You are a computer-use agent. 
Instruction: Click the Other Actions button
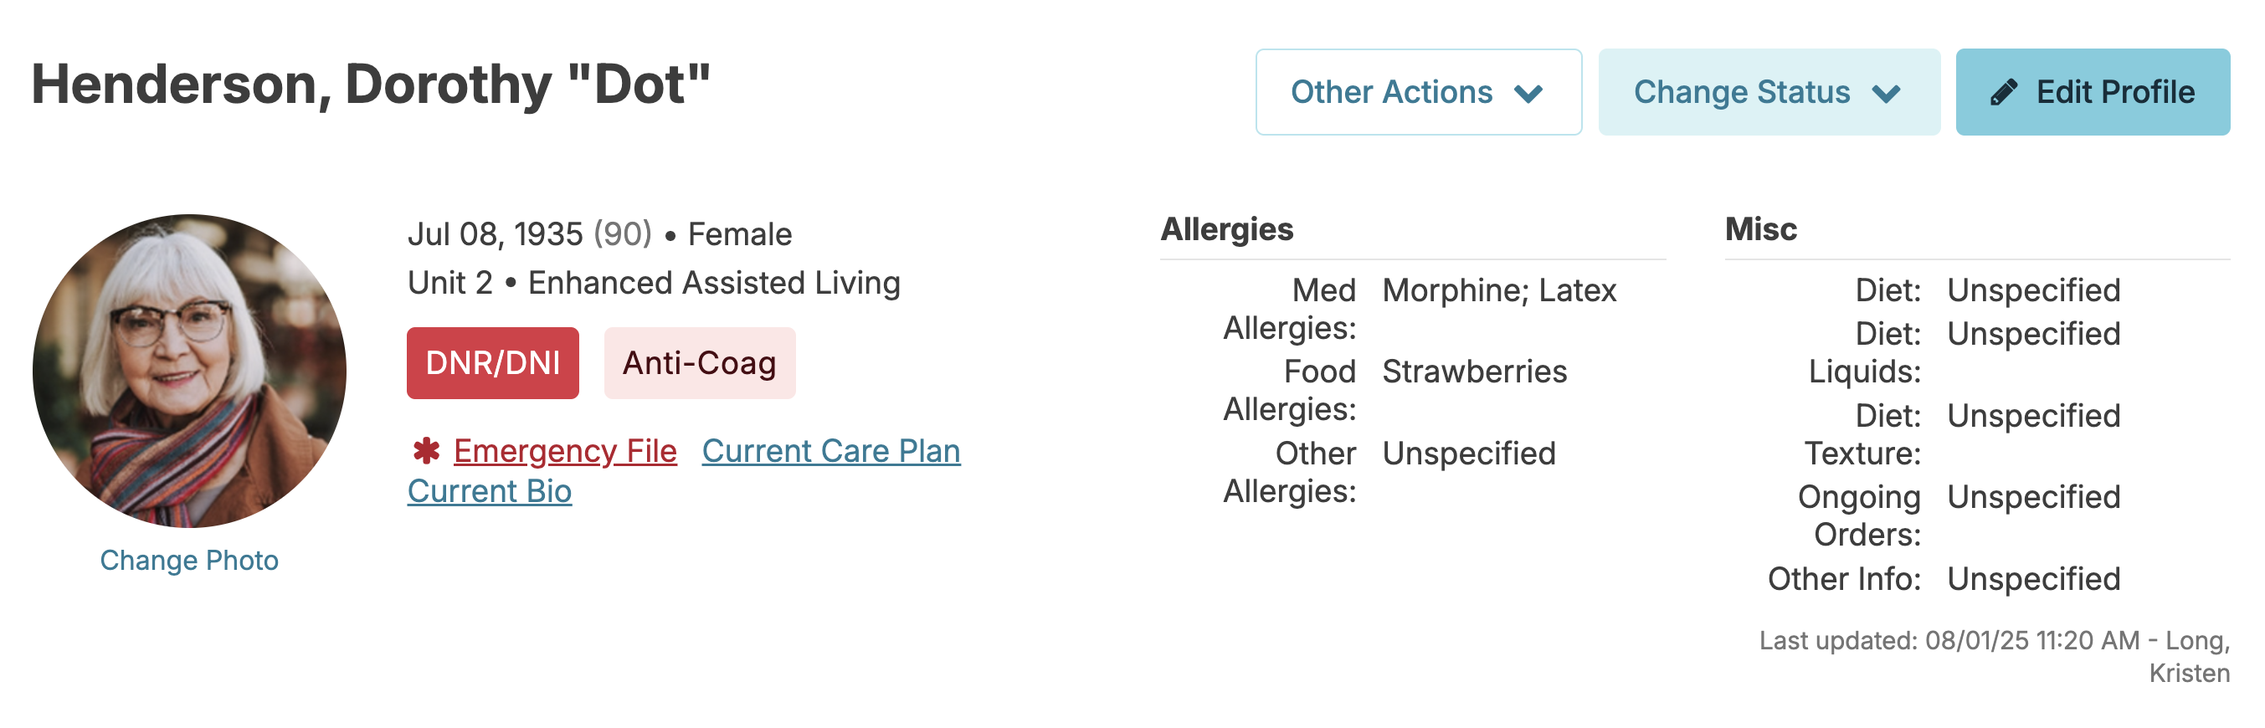[x=1418, y=92]
